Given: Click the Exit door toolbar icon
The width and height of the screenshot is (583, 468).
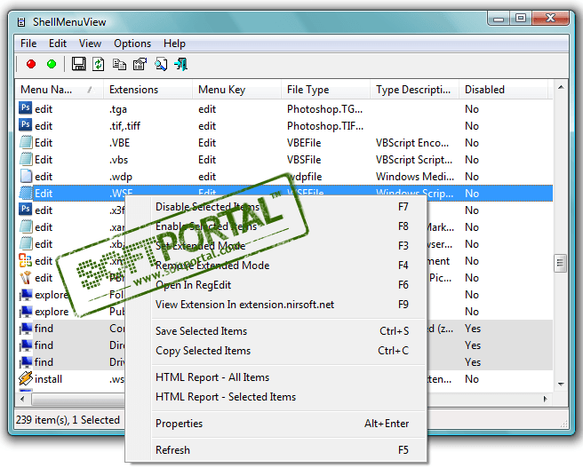Looking at the screenshot, I should click(x=181, y=64).
